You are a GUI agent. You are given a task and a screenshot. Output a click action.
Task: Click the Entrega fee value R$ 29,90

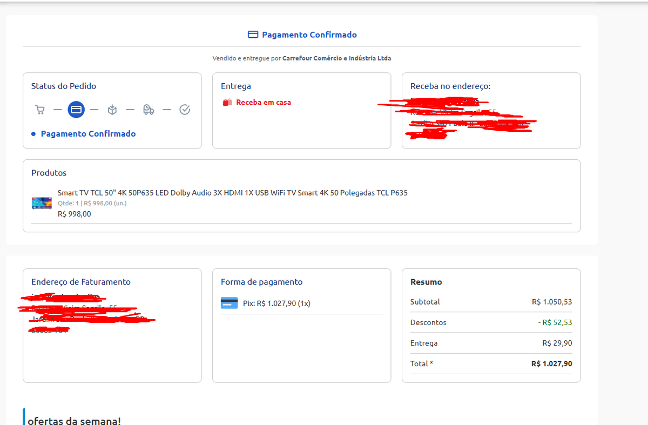click(557, 343)
